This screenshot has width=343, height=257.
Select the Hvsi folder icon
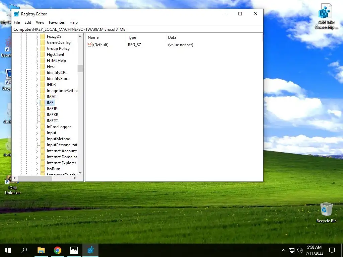(x=43, y=67)
